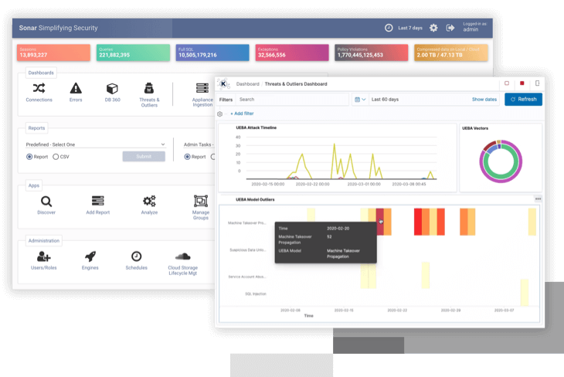Viewport: 564px width, 377px height.
Task: Click the Compressed data stat card
Action: (451, 53)
